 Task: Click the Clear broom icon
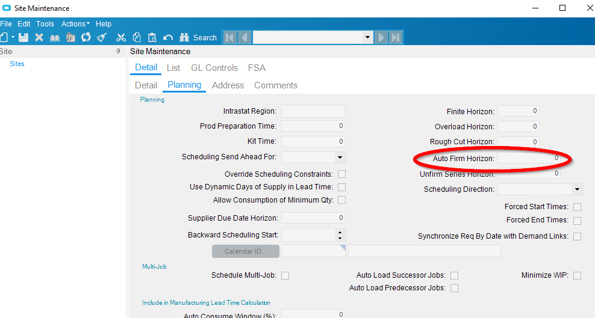coord(102,37)
